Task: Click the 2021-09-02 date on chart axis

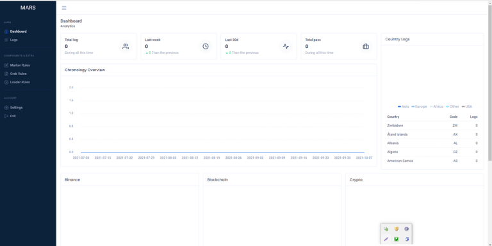Action: 255,158
